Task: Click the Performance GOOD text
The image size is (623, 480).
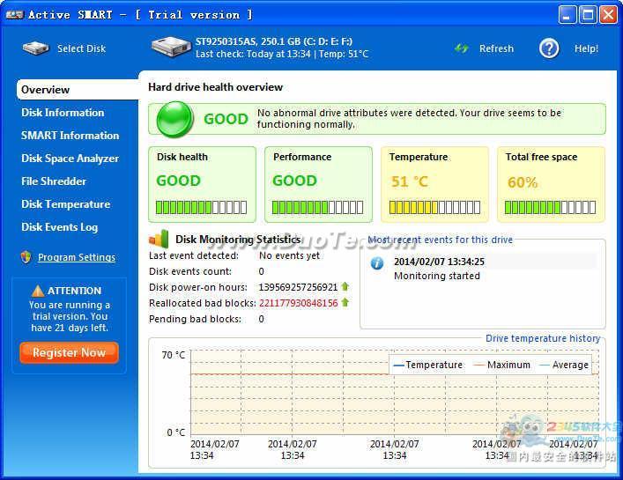Action: pos(294,181)
